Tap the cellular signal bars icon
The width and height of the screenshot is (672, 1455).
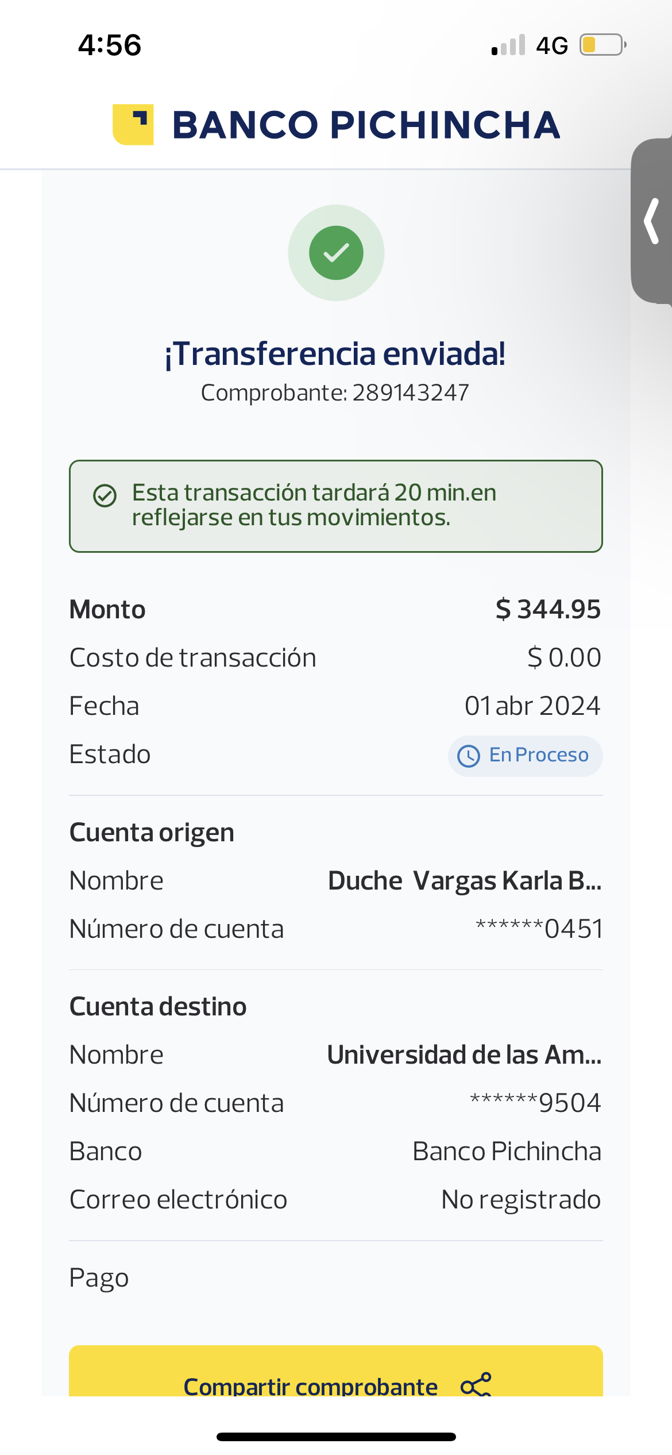[508, 45]
